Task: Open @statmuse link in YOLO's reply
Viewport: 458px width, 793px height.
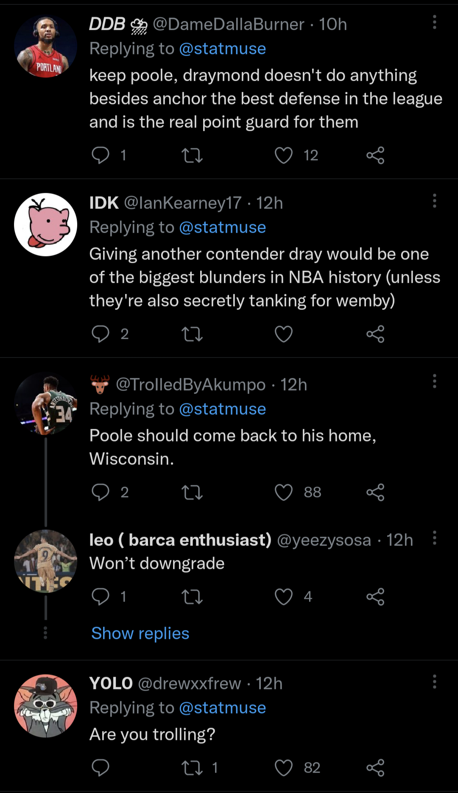Action: point(222,708)
